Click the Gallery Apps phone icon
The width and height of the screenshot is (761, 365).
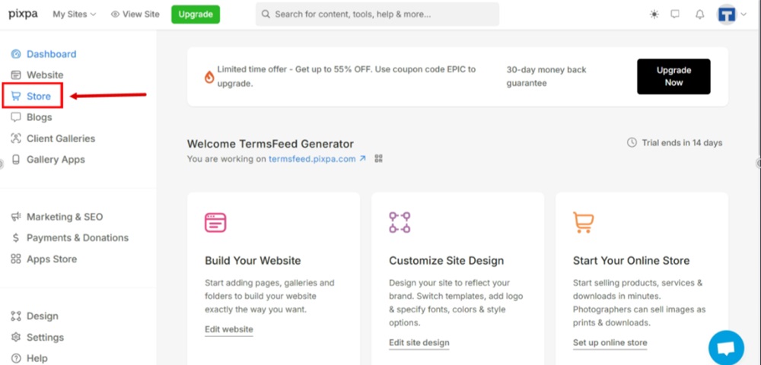click(16, 160)
